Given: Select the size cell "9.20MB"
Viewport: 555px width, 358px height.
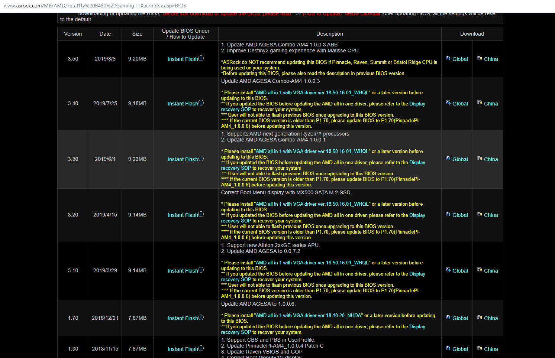Looking at the screenshot, I should point(137,59).
